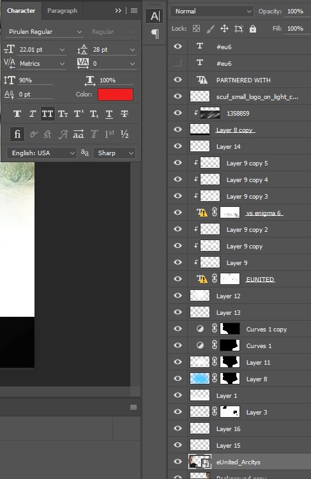Toggle Superscript text style
Image resolution: width=311 pixels, height=479 pixels.
coord(79,114)
